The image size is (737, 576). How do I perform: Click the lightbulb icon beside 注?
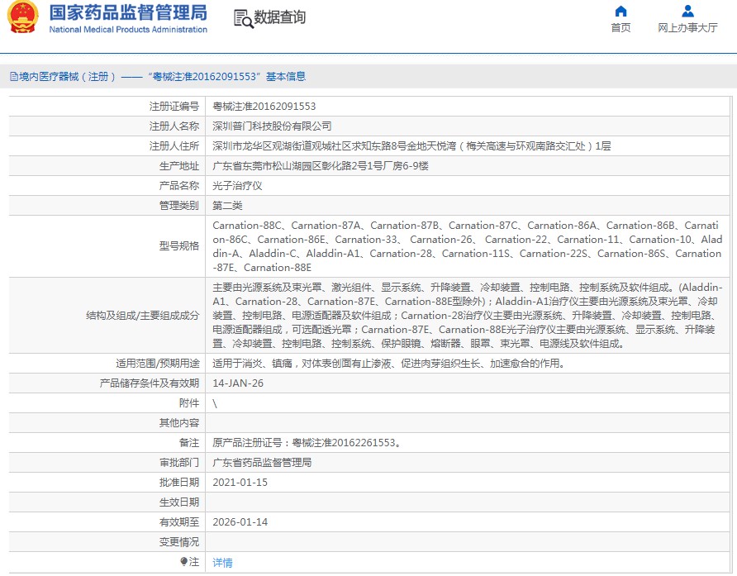184,562
